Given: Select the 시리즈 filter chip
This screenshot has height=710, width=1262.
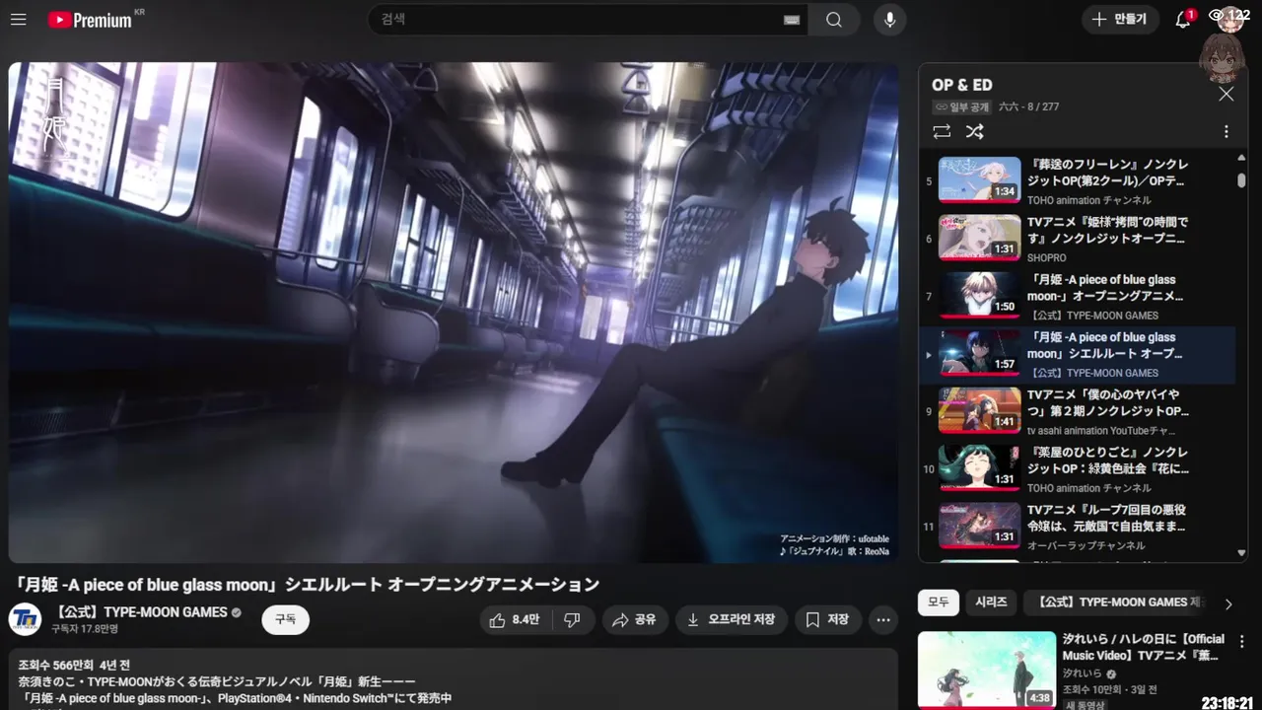Looking at the screenshot, I should coord(991,603).
